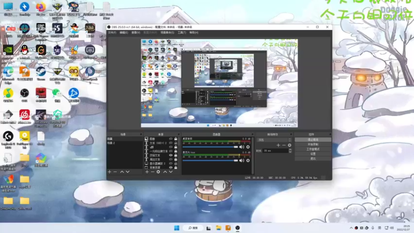Viewport: 414px width, 233px height.
Task: Toggle the lock on the last source row
Action: tap(175, 167)
